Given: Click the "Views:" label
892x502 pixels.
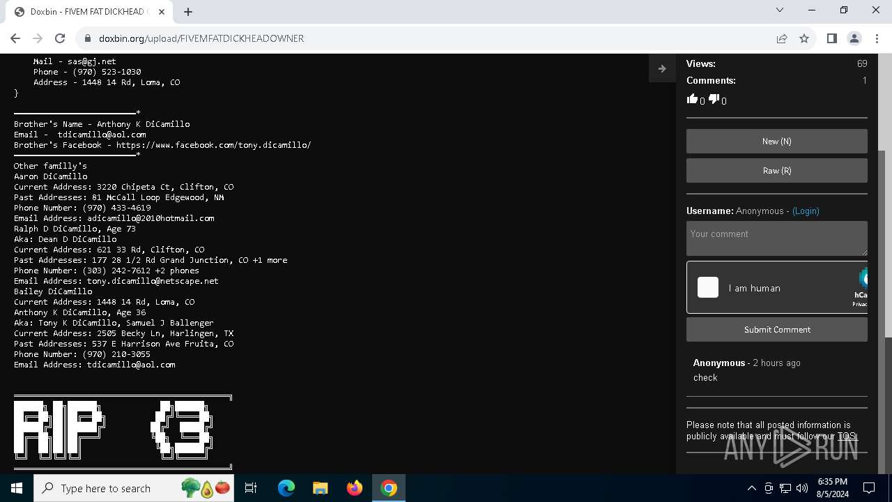Looking at the screenshot, I should tap(701, 63).
